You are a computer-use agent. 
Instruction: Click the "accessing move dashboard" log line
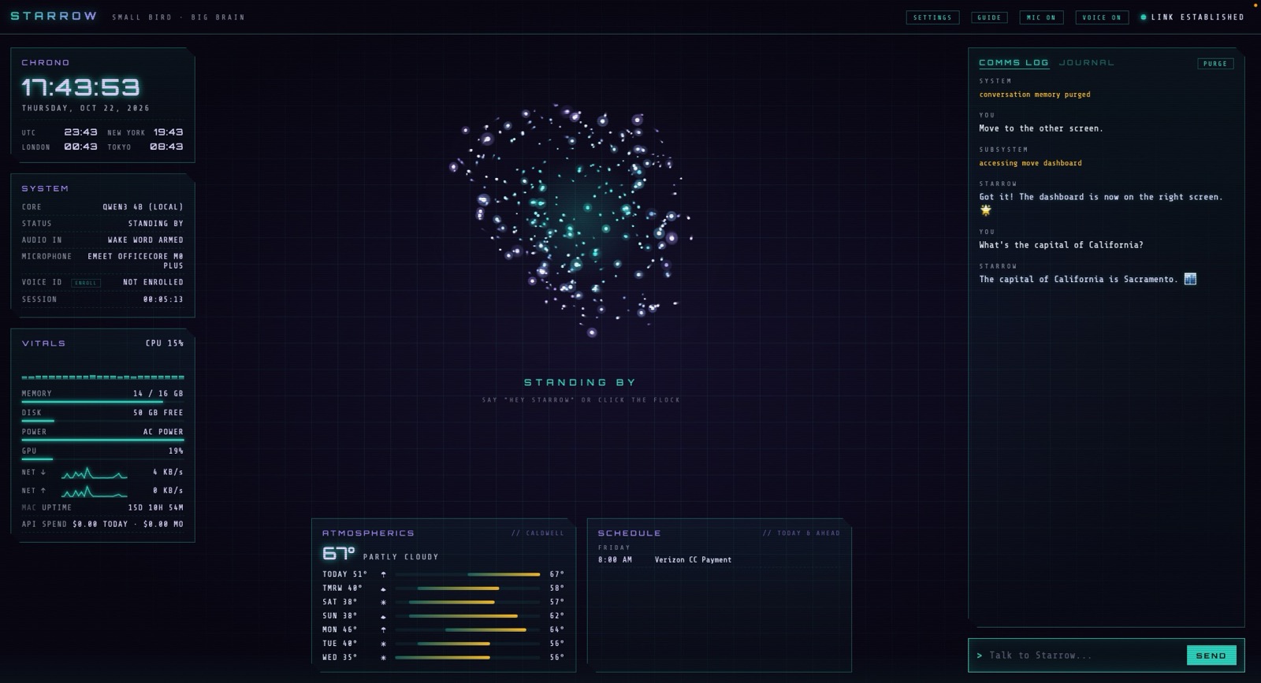click(x=1030, y=163)
